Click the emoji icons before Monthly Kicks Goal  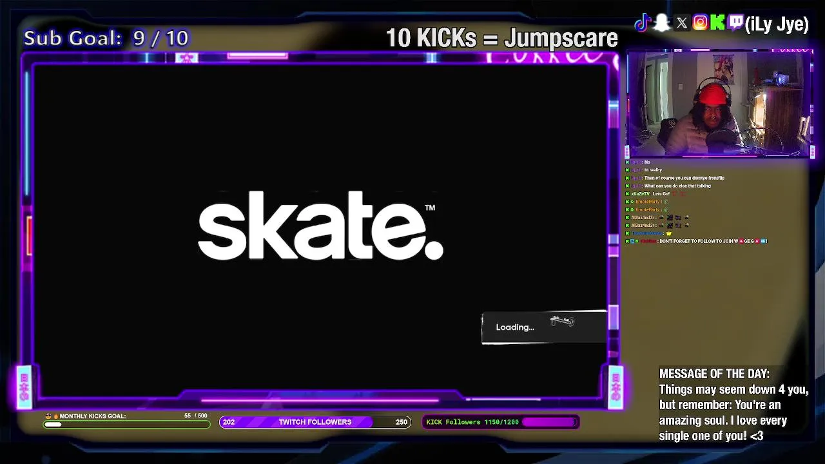click(x=52, y=416)
